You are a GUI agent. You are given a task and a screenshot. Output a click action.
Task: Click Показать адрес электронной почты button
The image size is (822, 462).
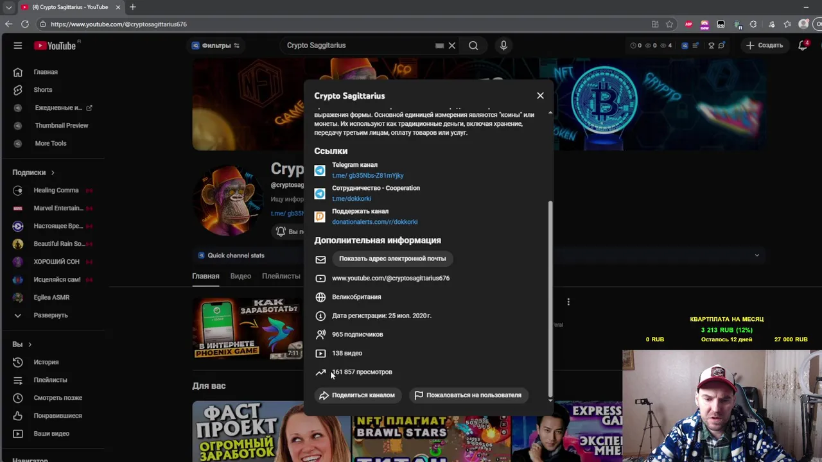[392, 259]
